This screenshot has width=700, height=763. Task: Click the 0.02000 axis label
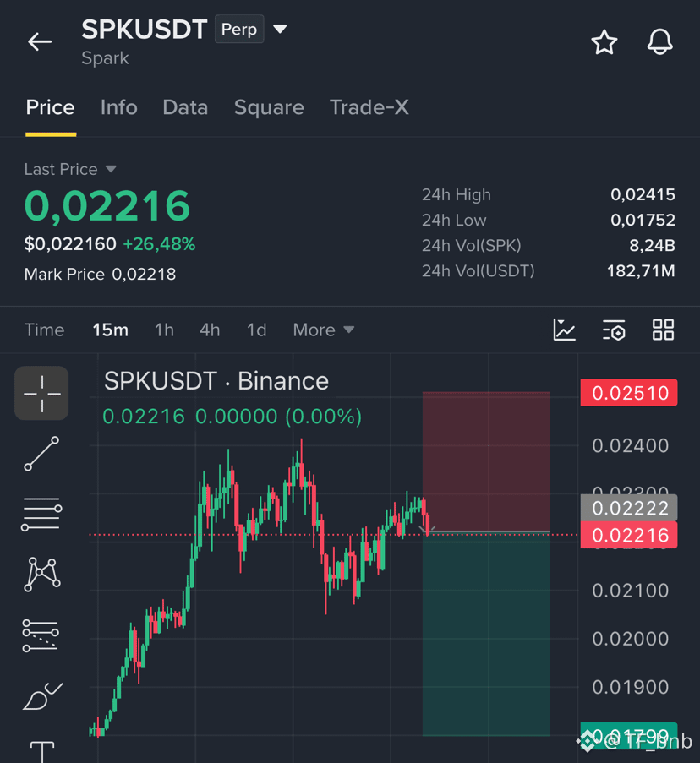click(x=630, y=639)
